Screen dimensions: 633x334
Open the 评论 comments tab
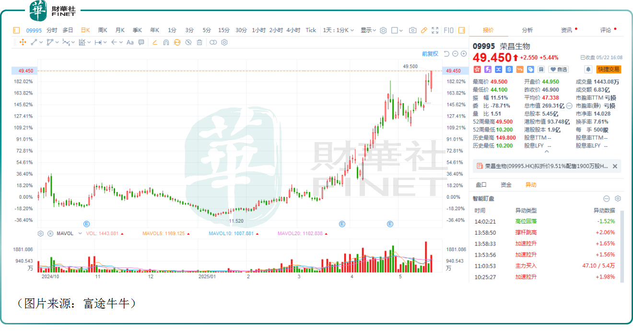606,30
